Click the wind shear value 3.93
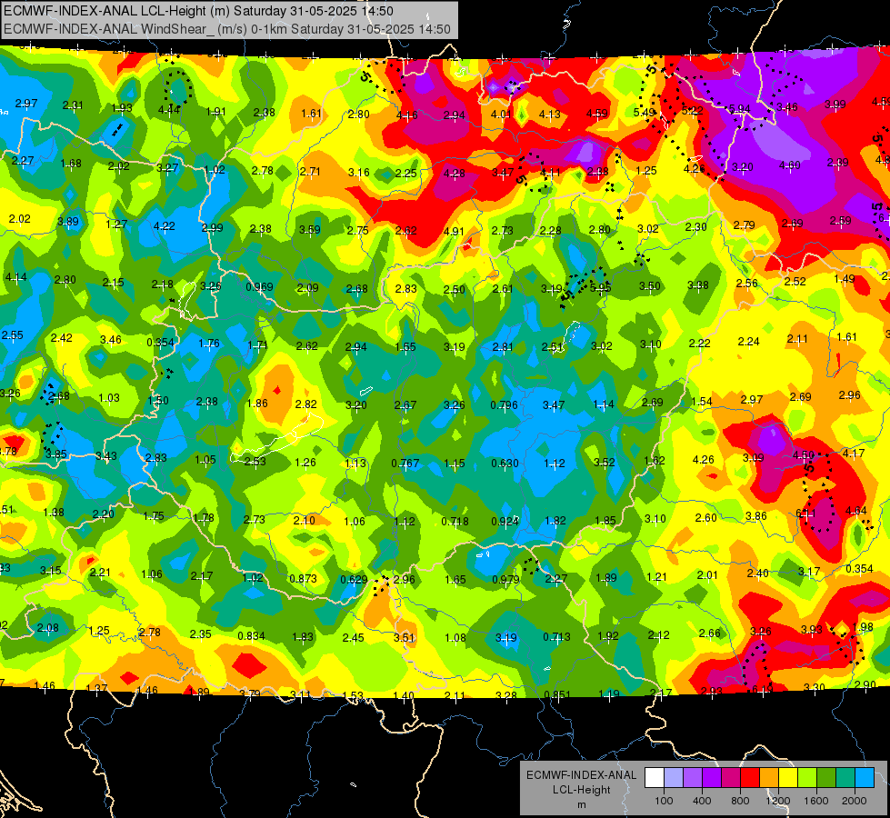 [812, 630]
